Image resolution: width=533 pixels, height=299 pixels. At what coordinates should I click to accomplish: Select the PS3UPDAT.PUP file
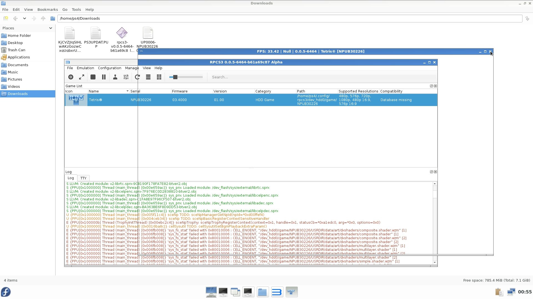click(x=96, y=38)
